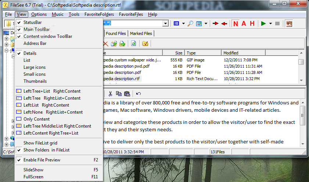Click file list scrollbar down arrow

[x=301, y=80]
